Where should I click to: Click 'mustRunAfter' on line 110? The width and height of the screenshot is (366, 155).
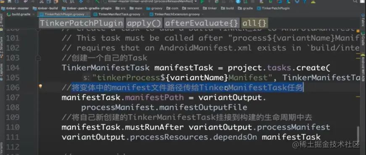(154, 127)
